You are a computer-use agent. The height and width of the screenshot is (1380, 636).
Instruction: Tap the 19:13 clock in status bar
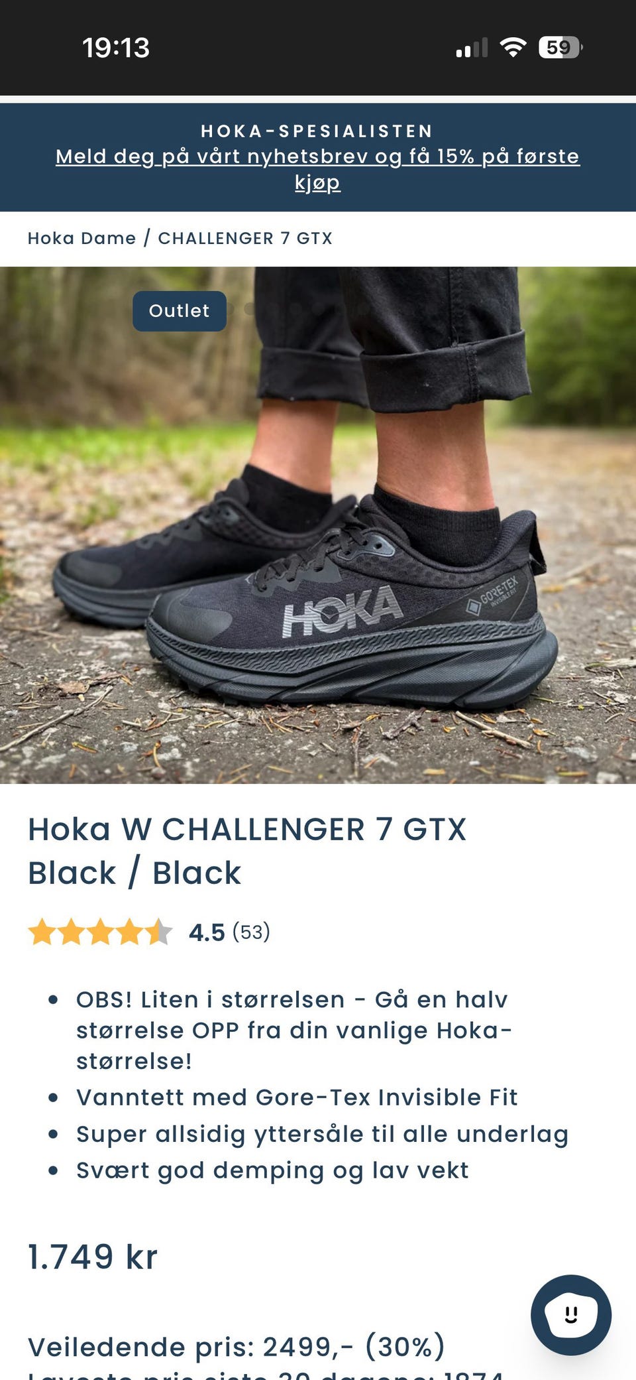[116, 48]
